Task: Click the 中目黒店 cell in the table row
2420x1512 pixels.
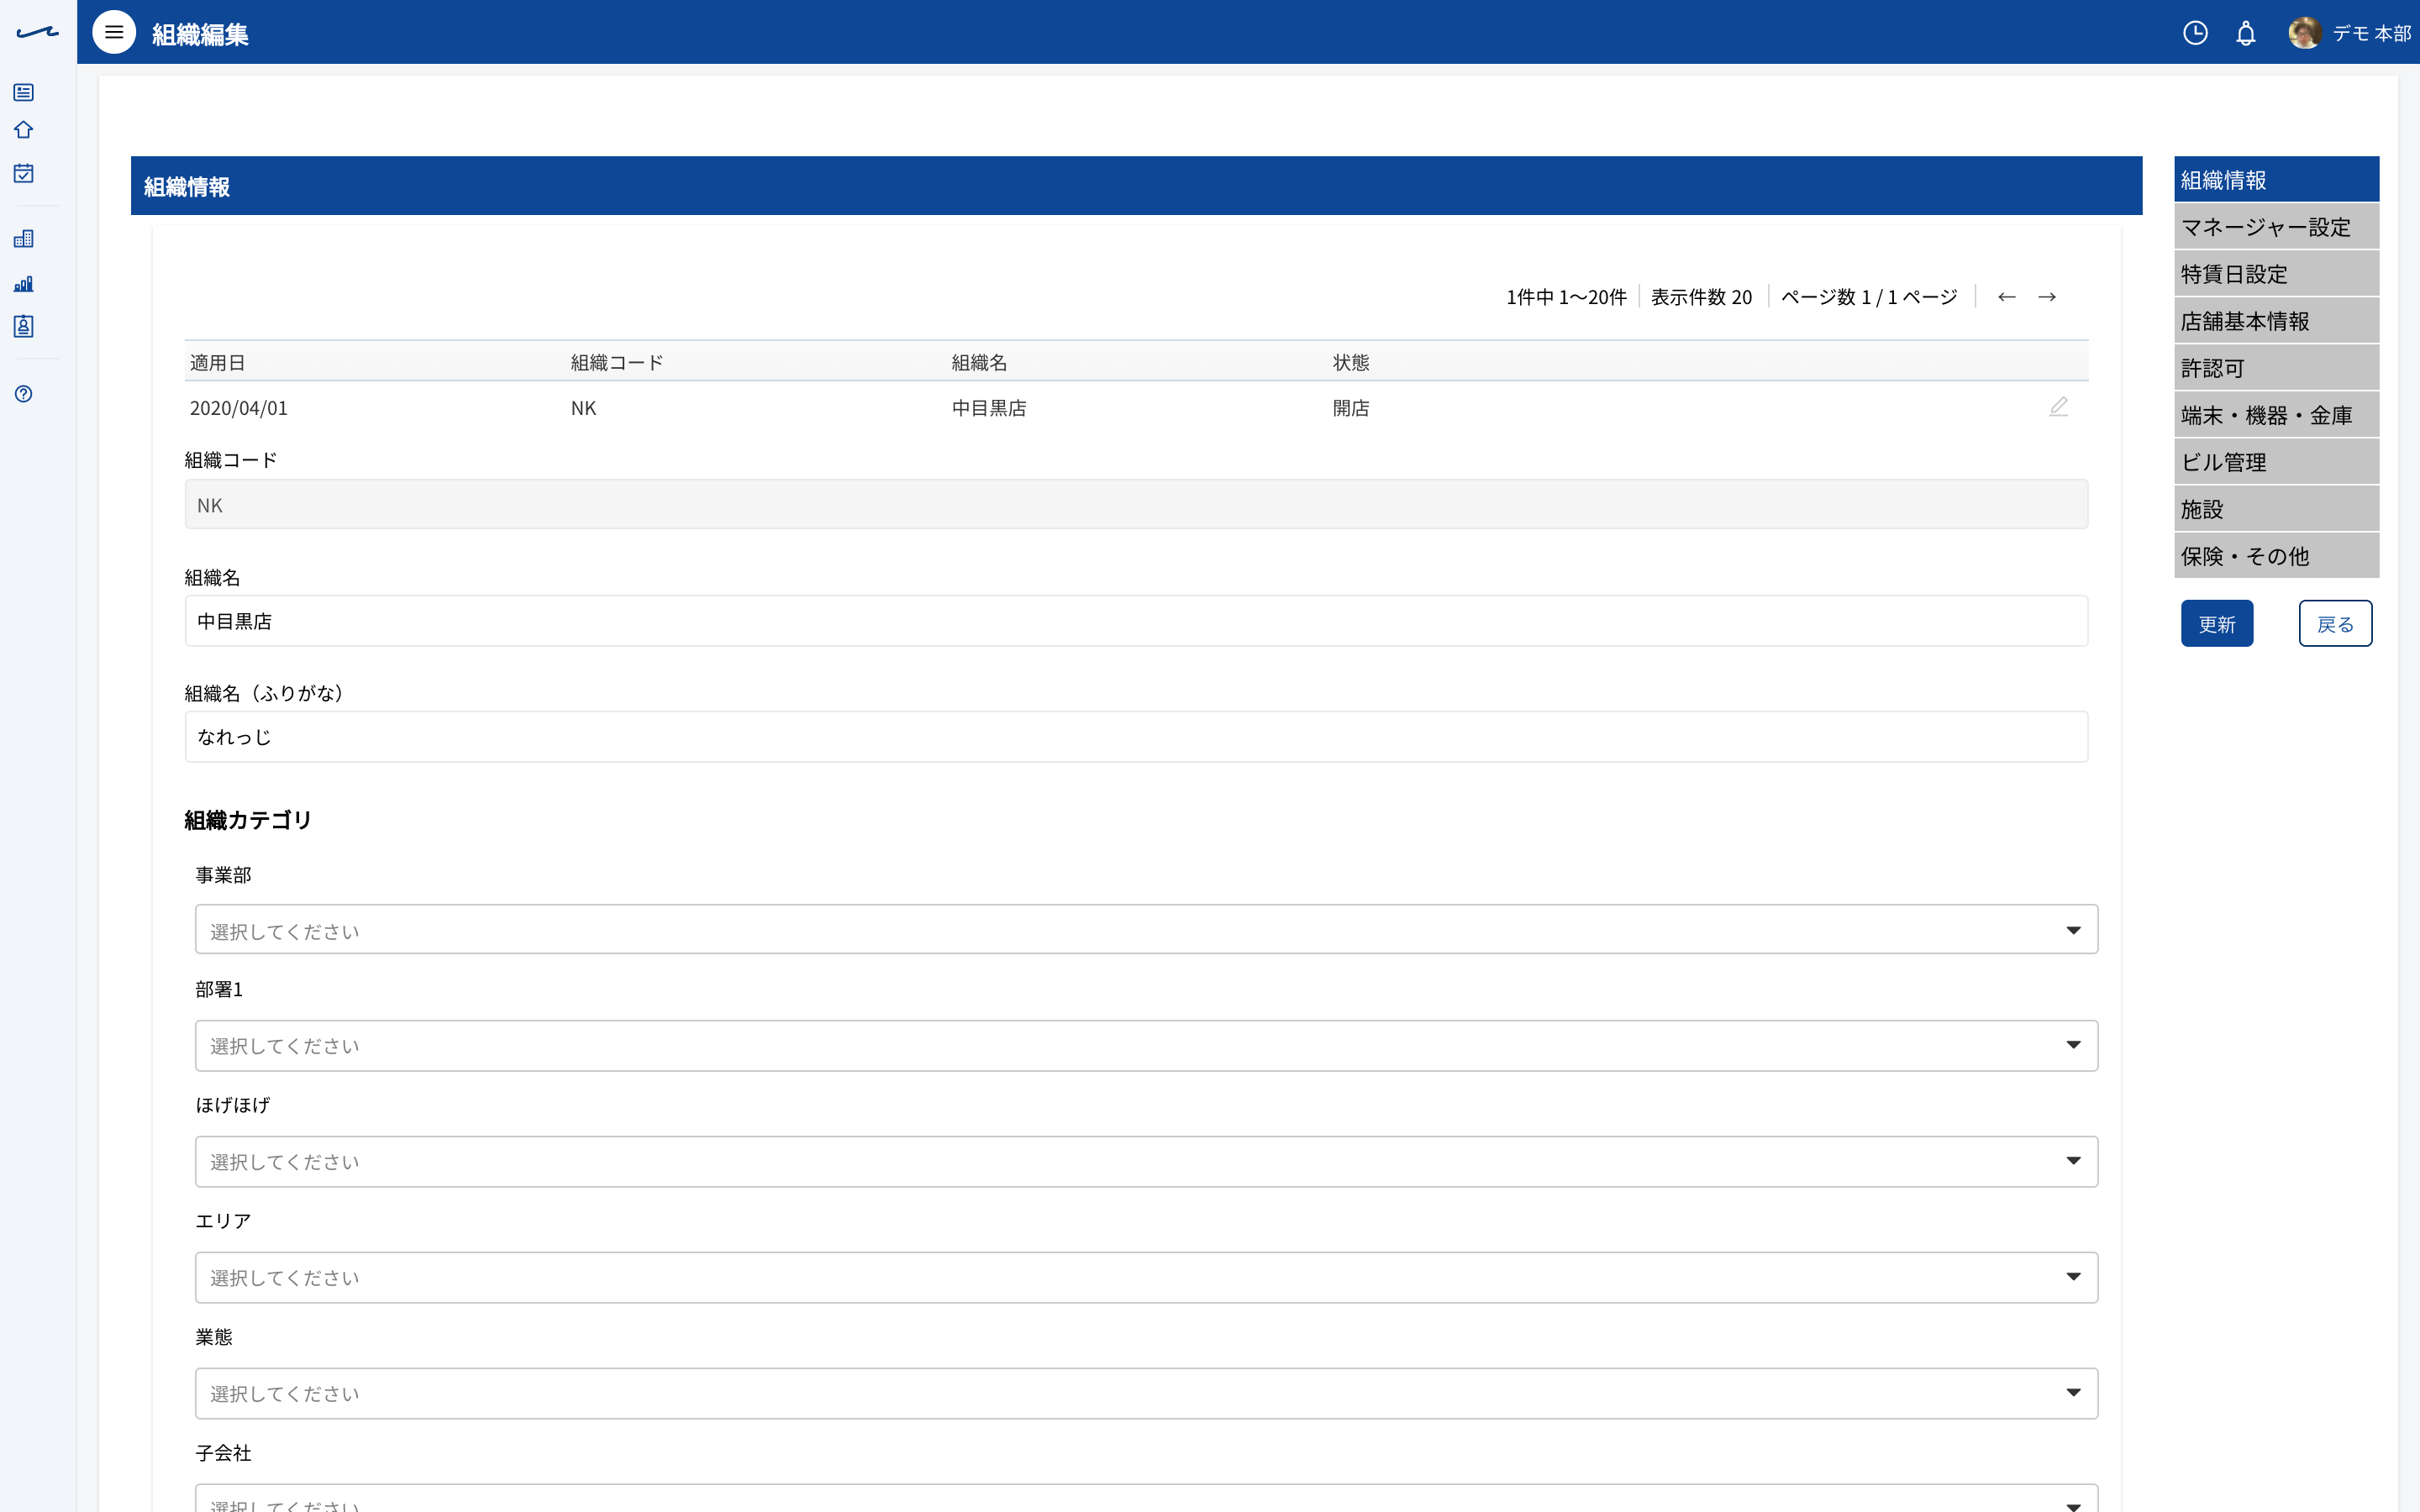Action: tap(989, 408)
